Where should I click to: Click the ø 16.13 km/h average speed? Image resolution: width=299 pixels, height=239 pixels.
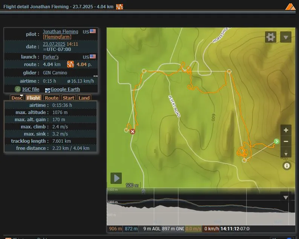click(x=81, y=81)
